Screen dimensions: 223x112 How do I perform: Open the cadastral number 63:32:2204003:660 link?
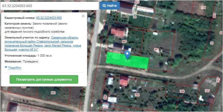[x=49, y=18]
